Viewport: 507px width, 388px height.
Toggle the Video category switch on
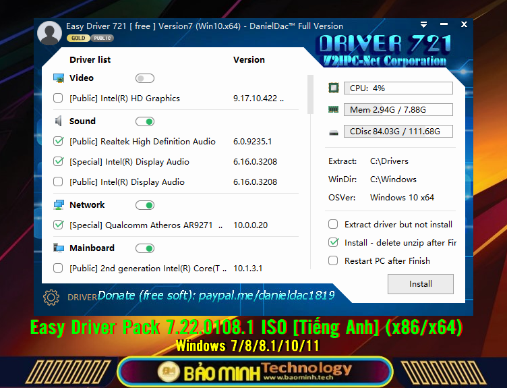pos(145,78)
